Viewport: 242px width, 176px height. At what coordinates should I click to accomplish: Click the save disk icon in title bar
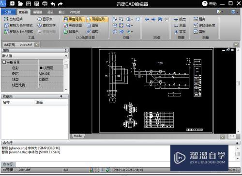(29, 3)
